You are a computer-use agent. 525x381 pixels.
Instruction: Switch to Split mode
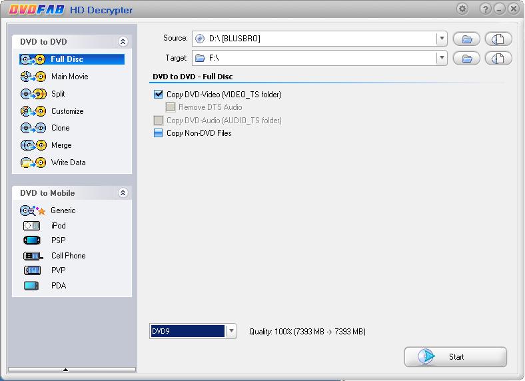(x=58, y=94)
